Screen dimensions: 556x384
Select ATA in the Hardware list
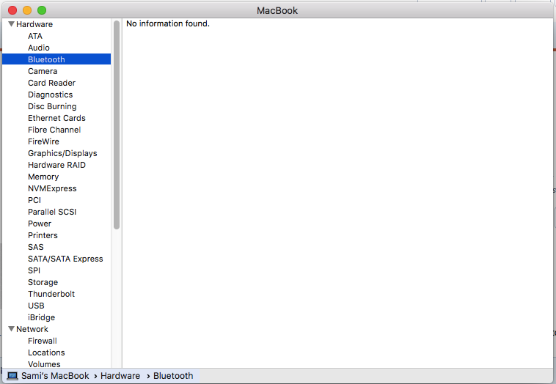pos(35,36)
